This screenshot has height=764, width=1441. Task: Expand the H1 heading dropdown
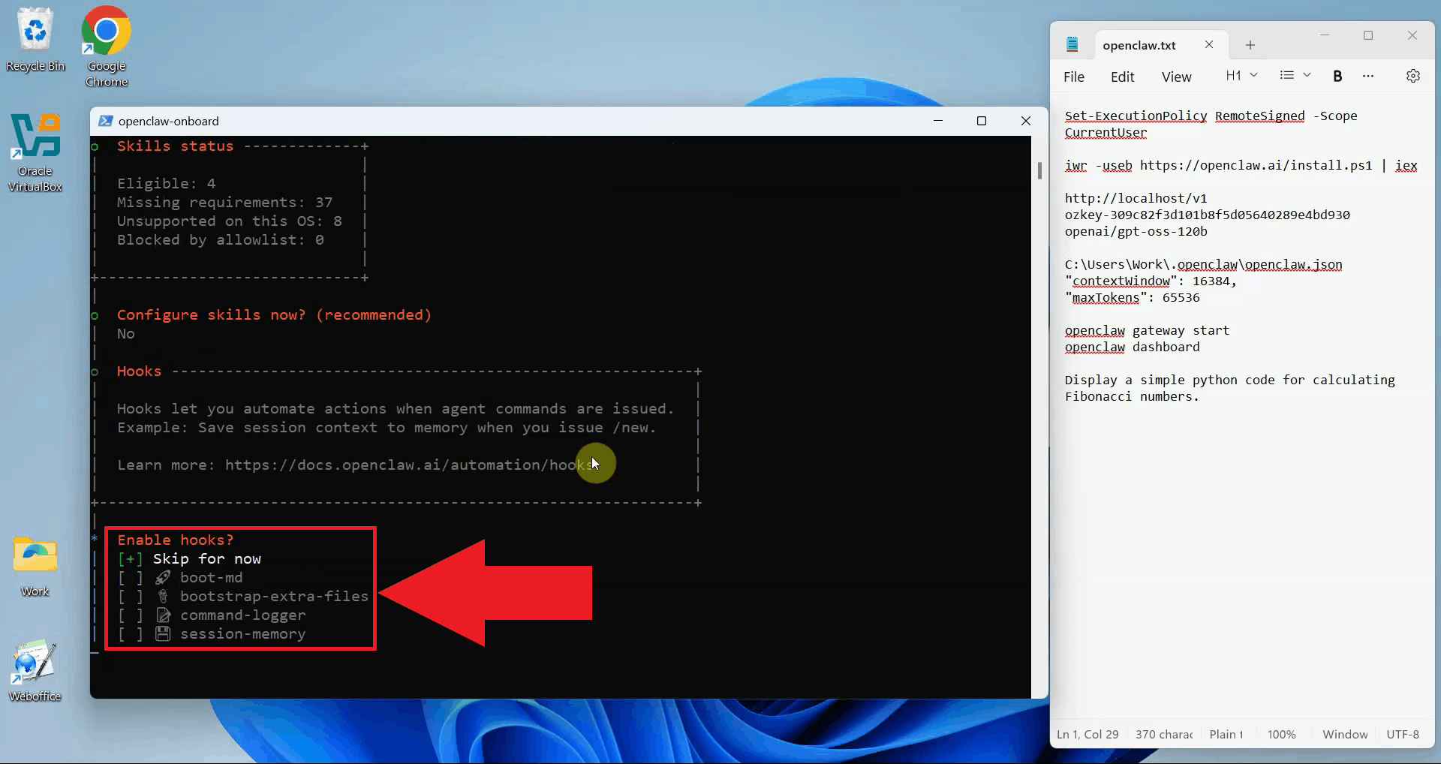[1241, 76]
